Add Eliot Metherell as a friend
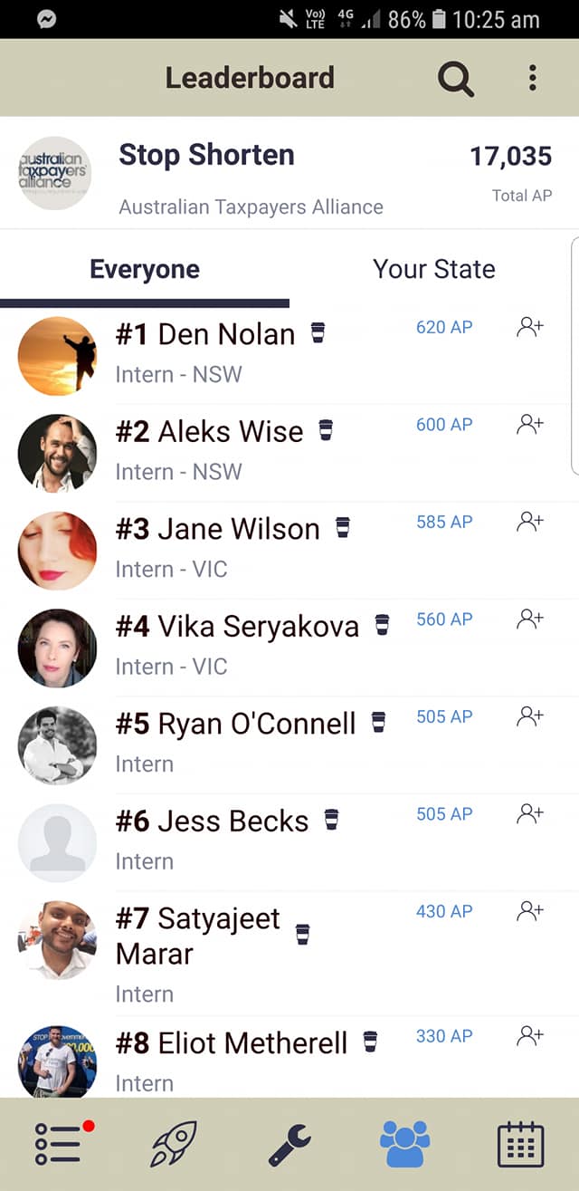 coord(529,1035)
